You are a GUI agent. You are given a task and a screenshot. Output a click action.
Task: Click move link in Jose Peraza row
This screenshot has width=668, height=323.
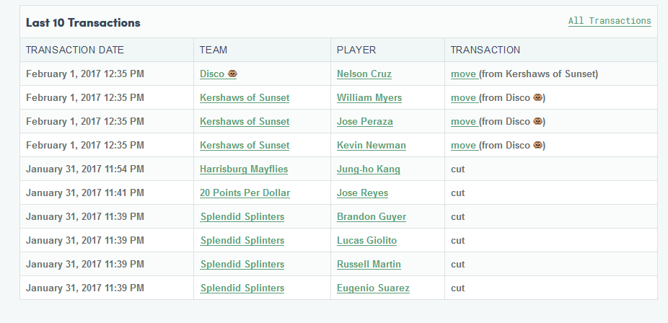point(464,122)
